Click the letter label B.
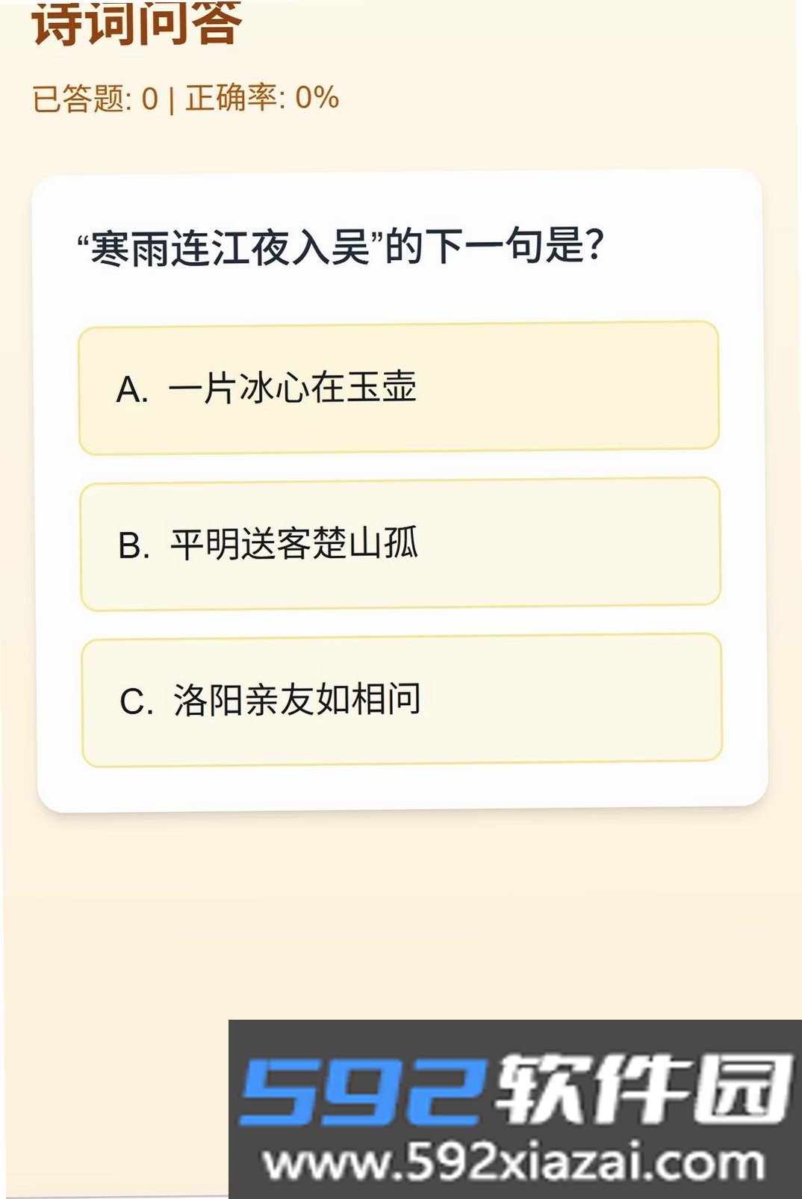 [x=134, y=545]
